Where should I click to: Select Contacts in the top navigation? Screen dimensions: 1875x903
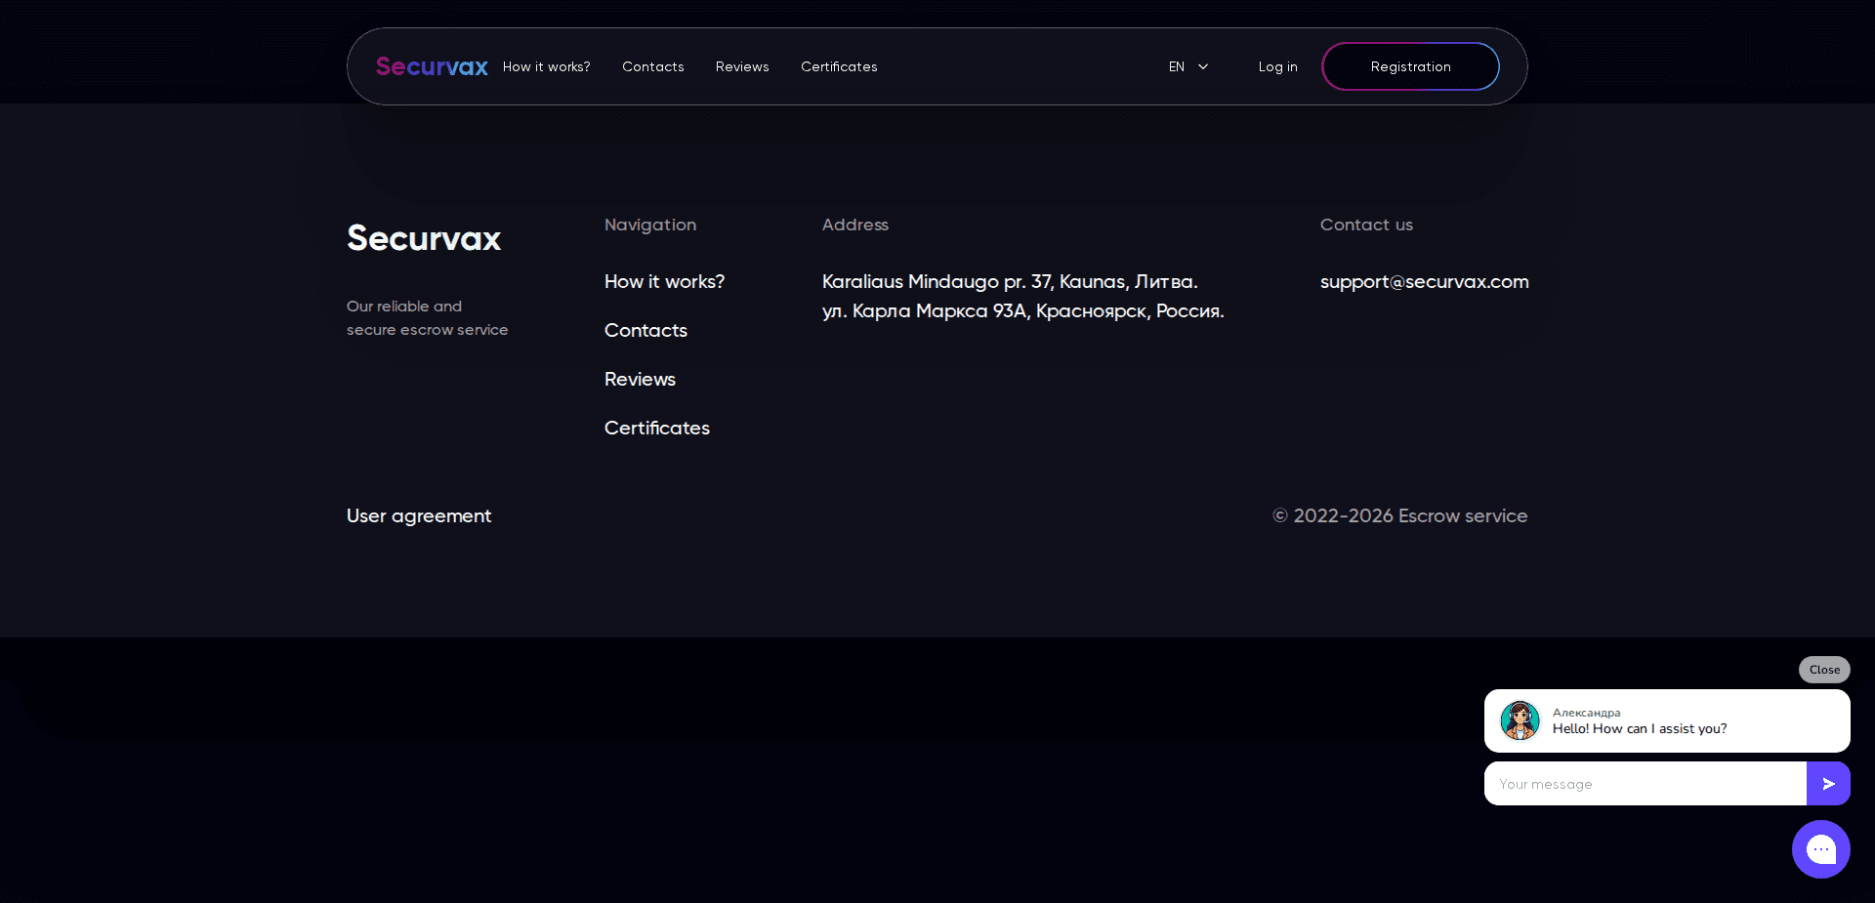[x=652, y=66]
